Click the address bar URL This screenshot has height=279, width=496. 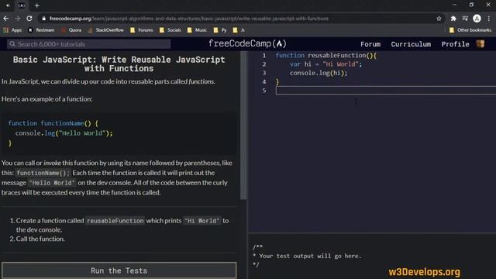[189, 19]
